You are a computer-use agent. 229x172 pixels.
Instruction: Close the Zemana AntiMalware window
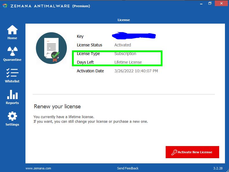[x=221, y=3]
